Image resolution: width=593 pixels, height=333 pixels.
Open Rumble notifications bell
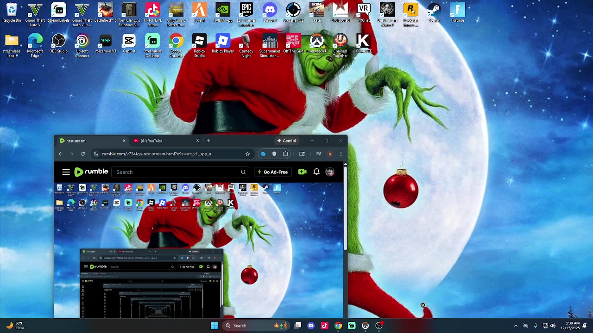(x=316, y=172)
